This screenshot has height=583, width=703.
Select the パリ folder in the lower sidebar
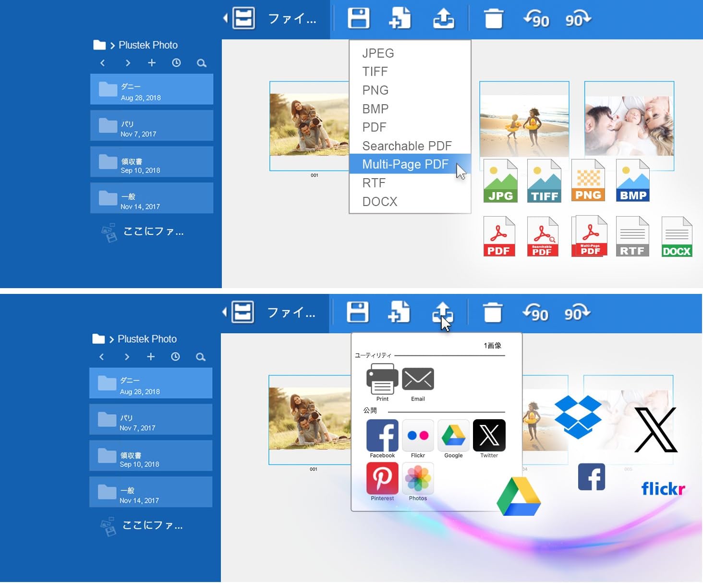coord(151,419)
